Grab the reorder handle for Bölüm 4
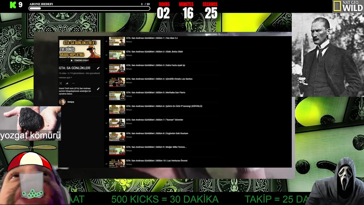The width and height of the screenshot is (364, 205). tap(107, 82)
